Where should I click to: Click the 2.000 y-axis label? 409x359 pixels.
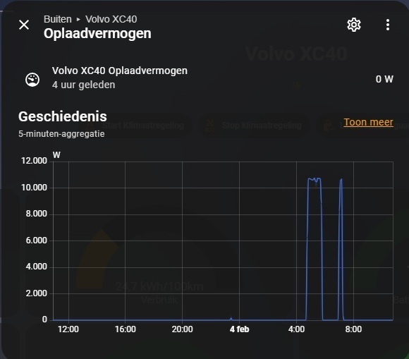point(36,293)
